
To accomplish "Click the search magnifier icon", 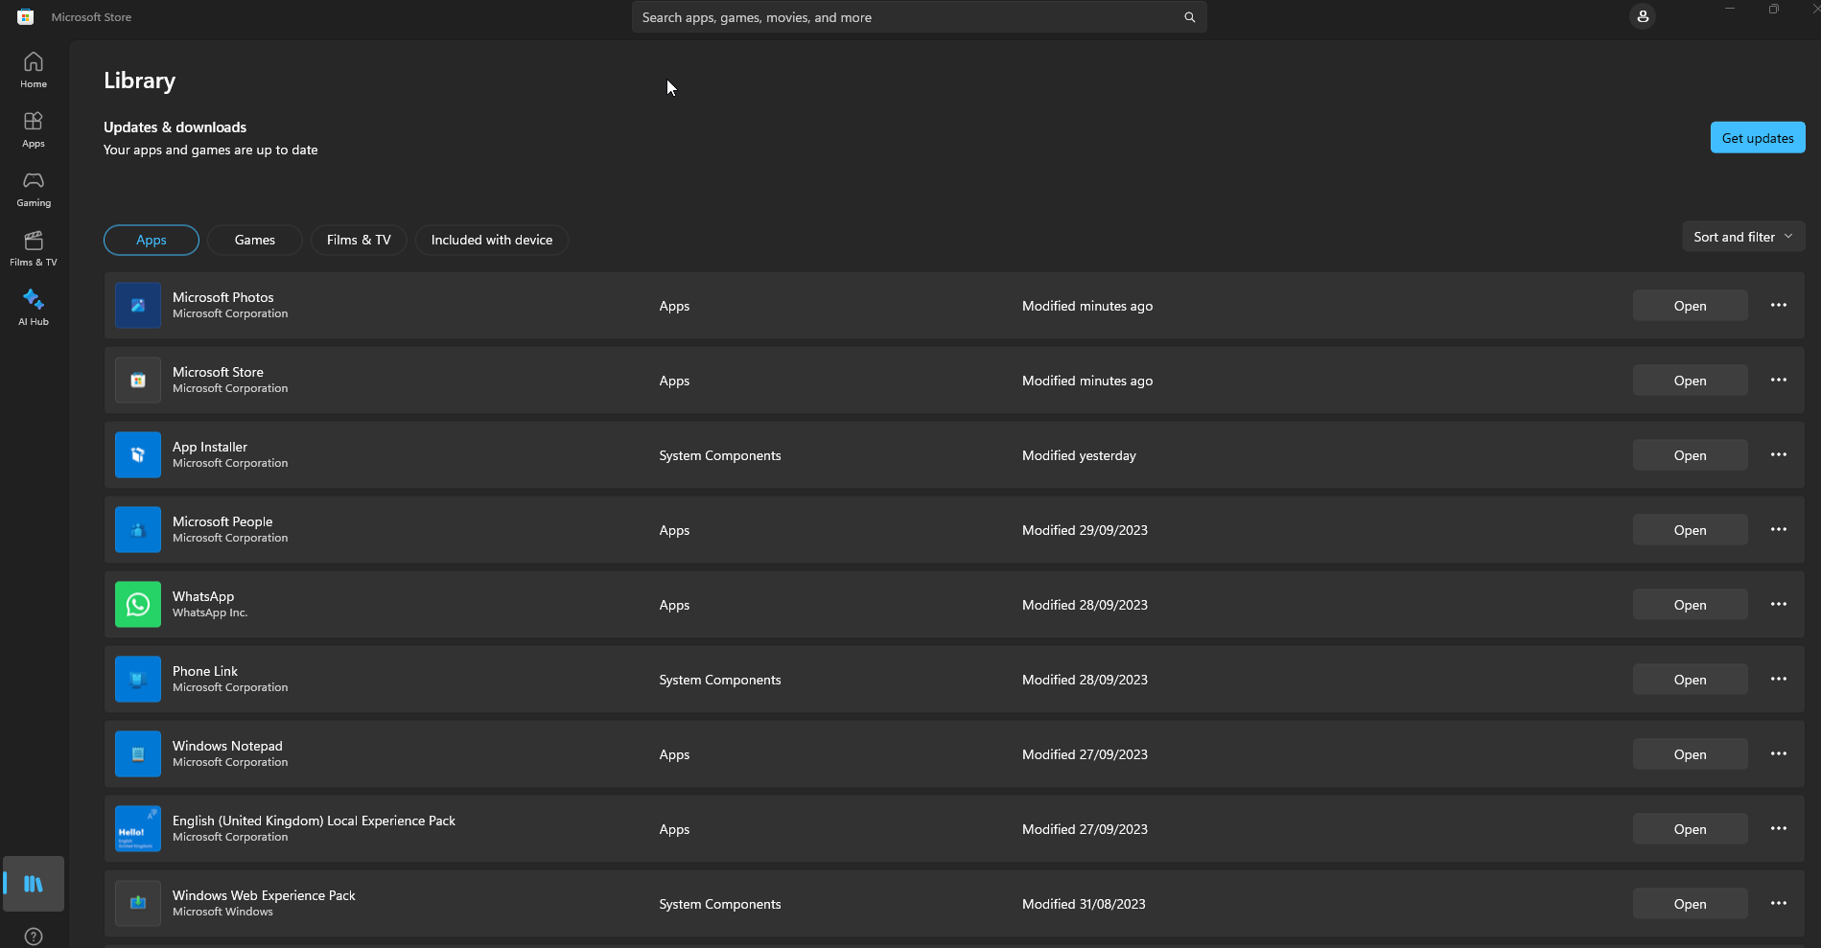I will tap(1189, 17).
